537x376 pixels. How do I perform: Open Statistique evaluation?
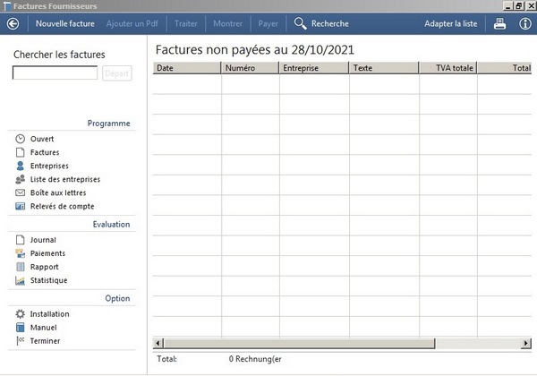point(48,280)
